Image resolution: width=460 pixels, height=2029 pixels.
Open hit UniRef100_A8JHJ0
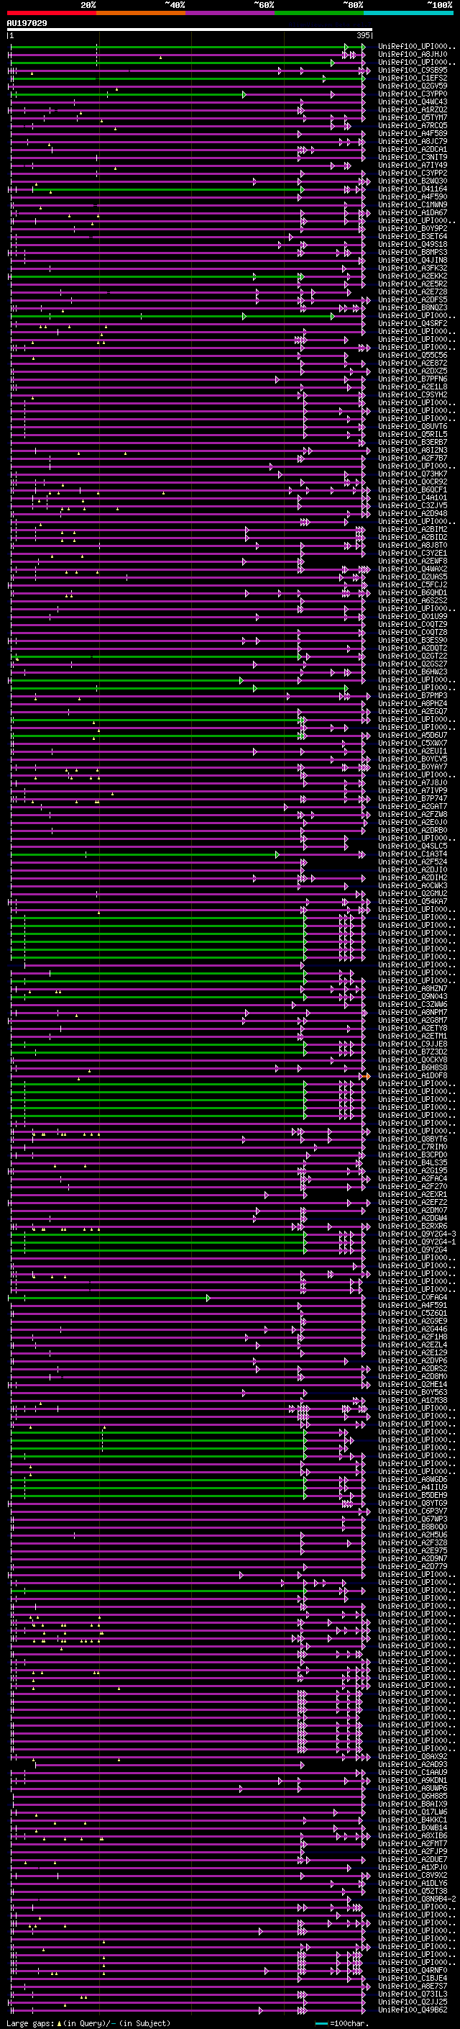click(413, 55)
